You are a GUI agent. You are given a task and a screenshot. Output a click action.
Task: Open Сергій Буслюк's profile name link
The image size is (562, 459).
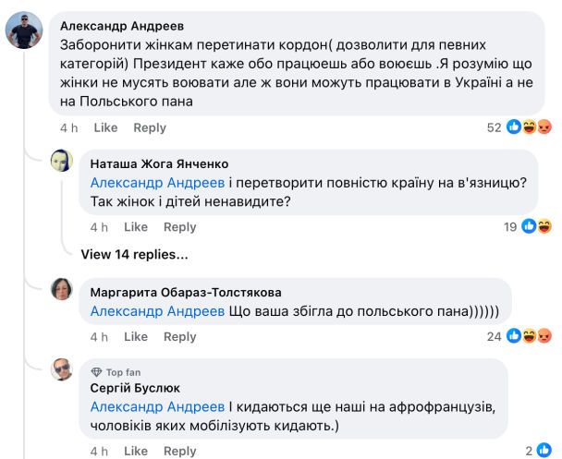[x=135, y=388]
